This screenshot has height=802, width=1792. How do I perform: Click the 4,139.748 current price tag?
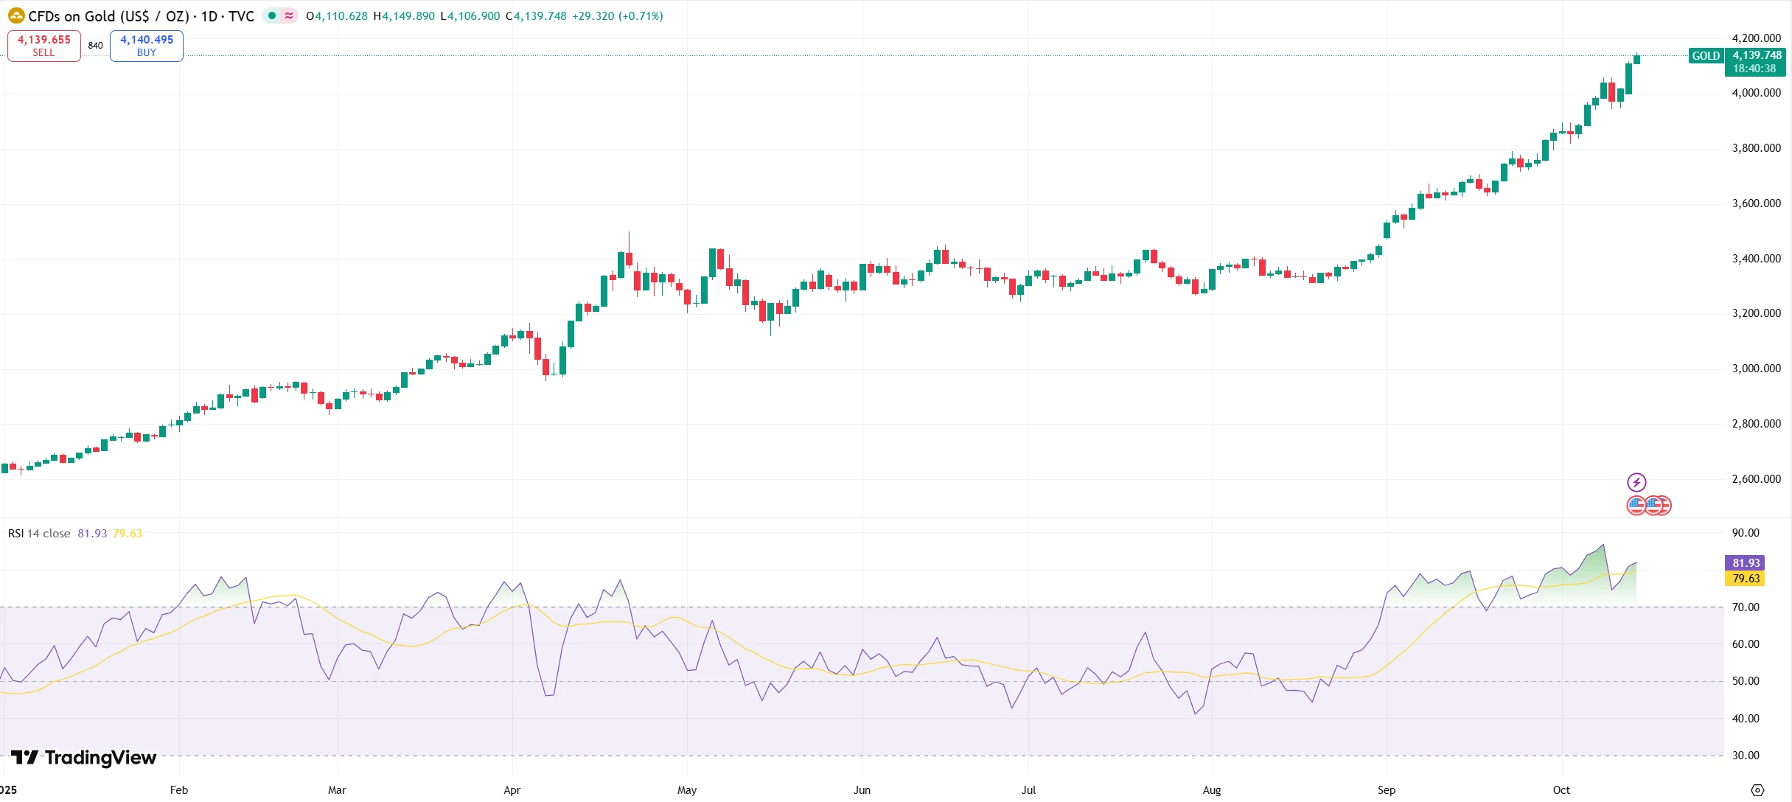click(1757, 56)
